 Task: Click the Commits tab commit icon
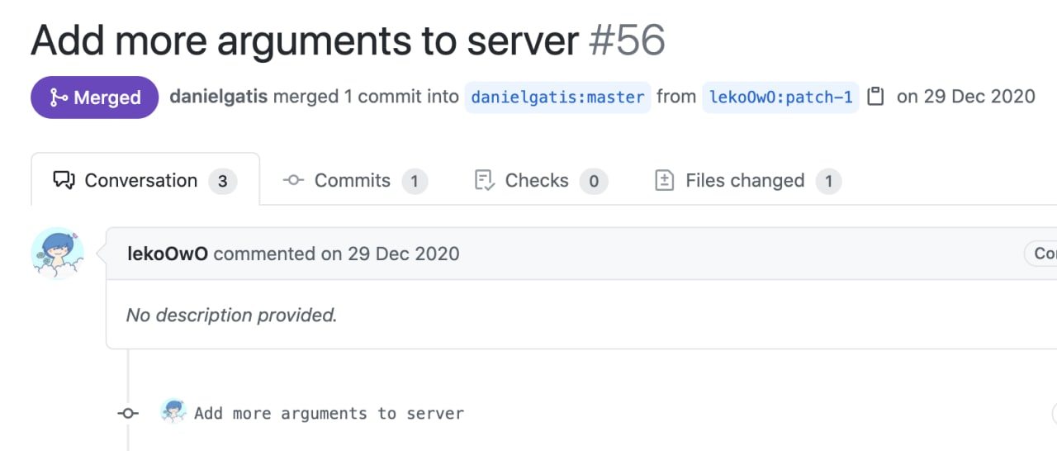pyautogui.click(x=293, y=180)
